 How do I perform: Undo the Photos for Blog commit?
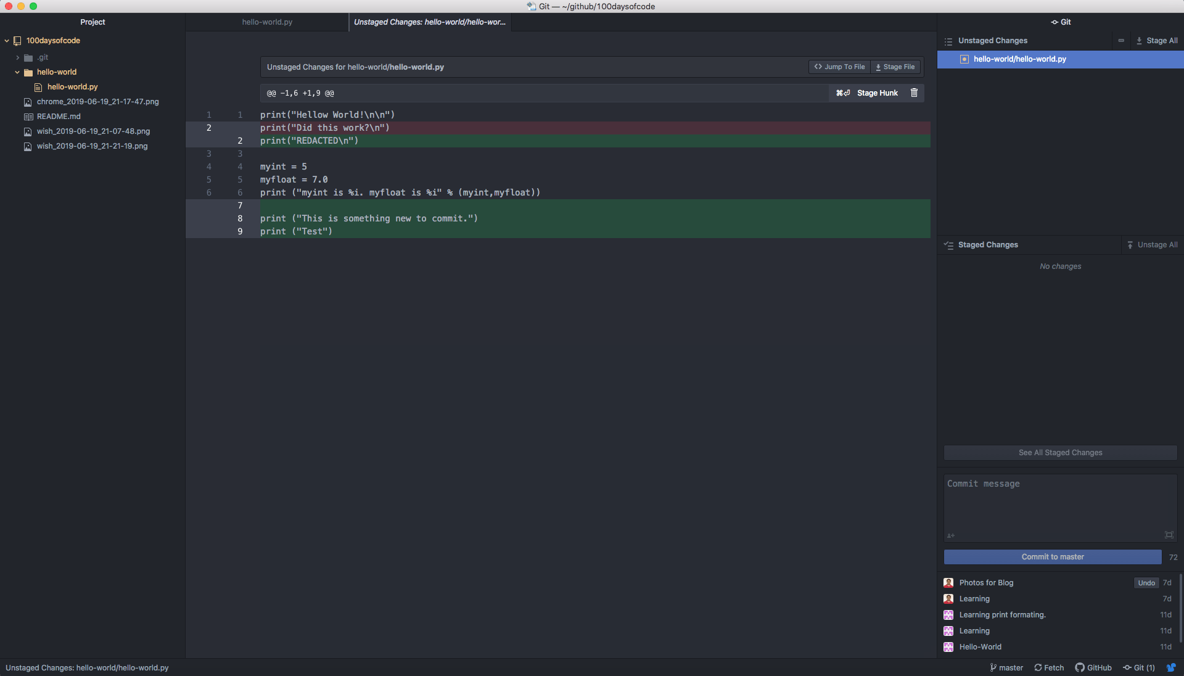[x=1146, y=582]
